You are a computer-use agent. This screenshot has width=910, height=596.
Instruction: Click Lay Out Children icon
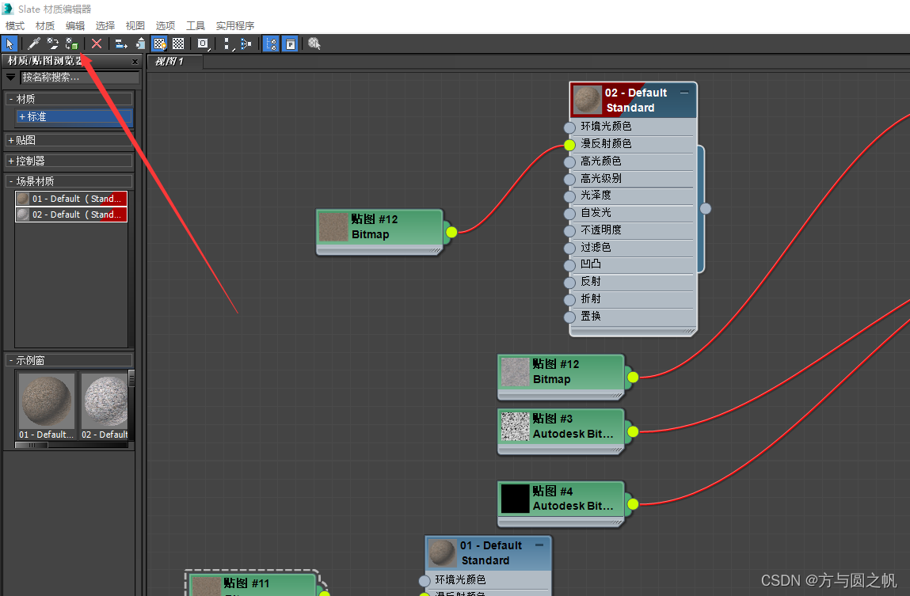click(246, 44)
